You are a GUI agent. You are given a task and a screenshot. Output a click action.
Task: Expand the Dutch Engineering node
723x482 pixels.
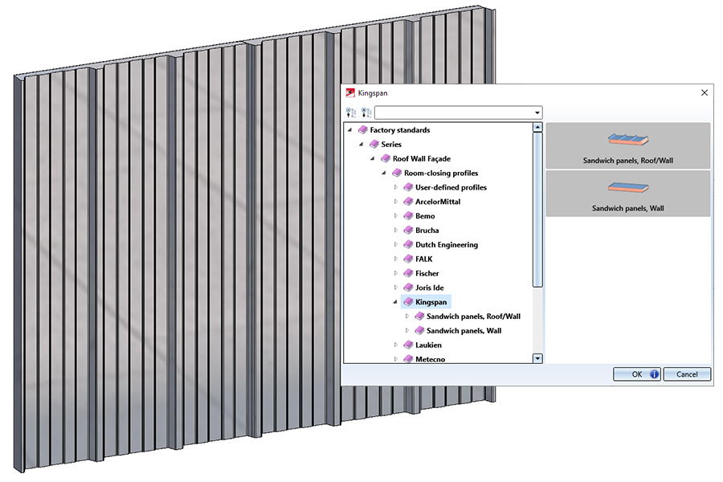[x=395, y=244]
